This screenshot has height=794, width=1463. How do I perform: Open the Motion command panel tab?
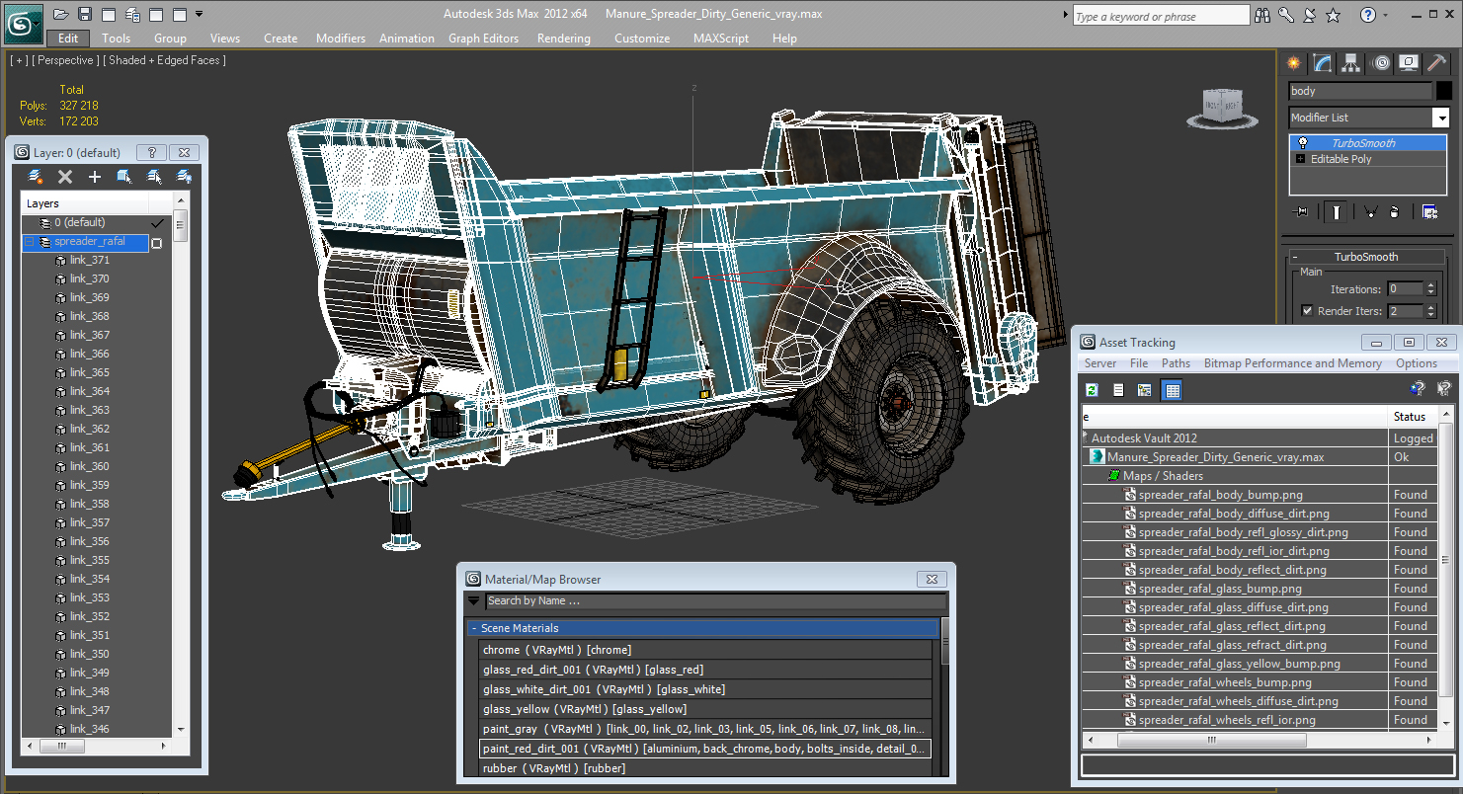[x=1381, y=63]
